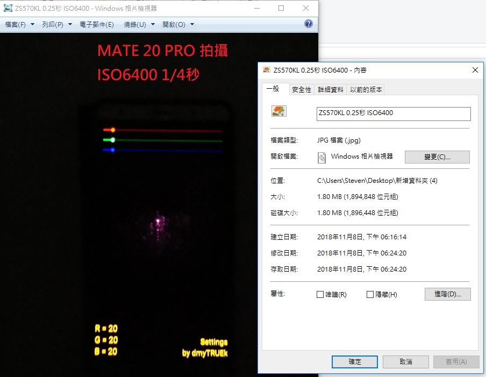Open the 進階(D)... advanced attributes button
This screenshot has height=377, width=486.
point(448,294)
